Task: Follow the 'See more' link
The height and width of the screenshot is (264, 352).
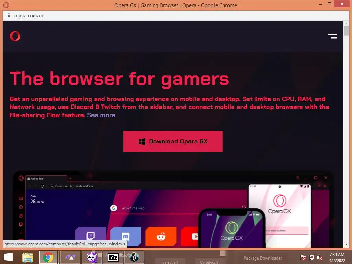Action: (101, 115)
